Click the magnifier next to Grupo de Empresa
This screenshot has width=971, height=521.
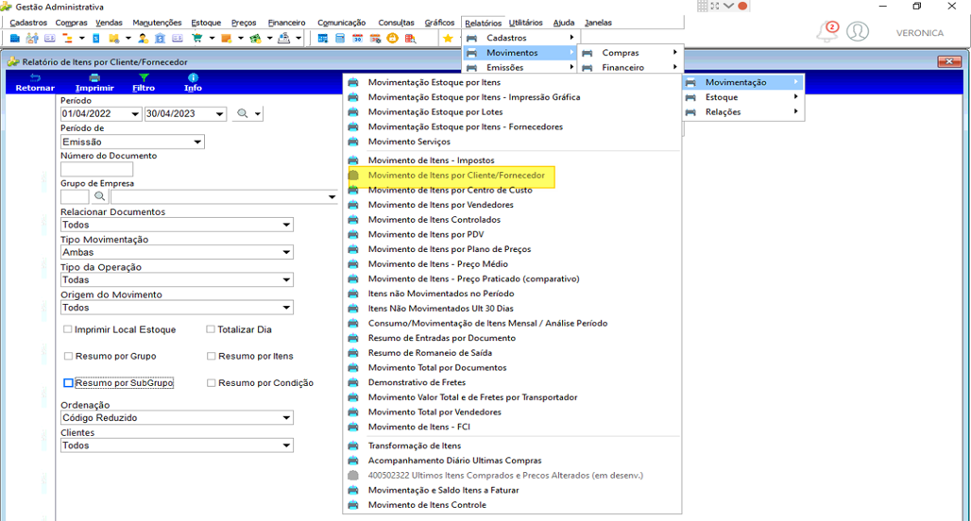pyautogui.click(x=99, y=196)
